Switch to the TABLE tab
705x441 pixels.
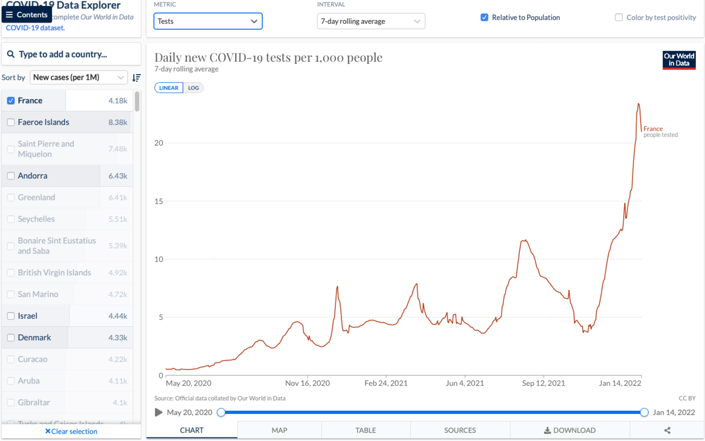(x=365, y=430)
